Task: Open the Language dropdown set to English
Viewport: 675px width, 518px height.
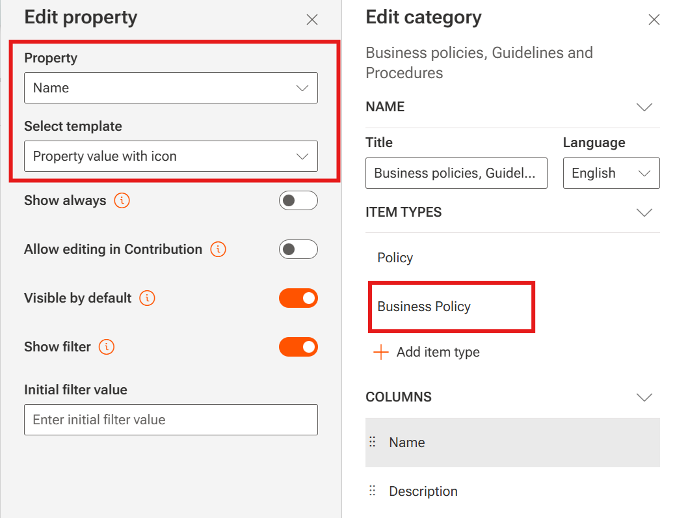Action: pos(611,173)
